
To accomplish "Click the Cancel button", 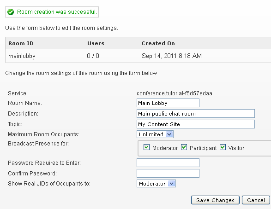I will [x=256, y=200].
